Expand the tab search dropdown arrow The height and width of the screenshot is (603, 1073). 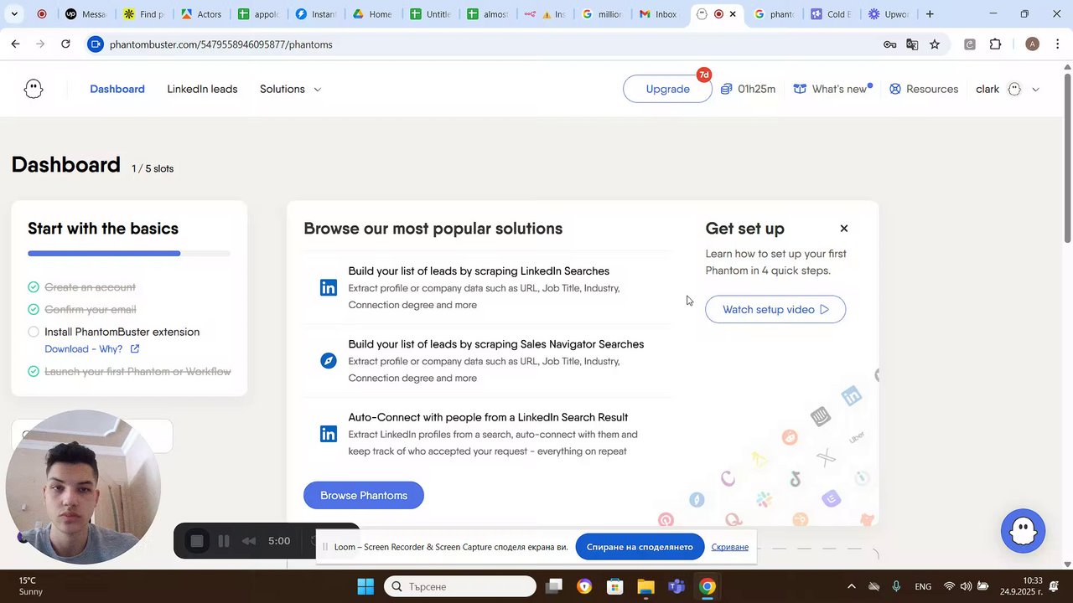[14, 14]
